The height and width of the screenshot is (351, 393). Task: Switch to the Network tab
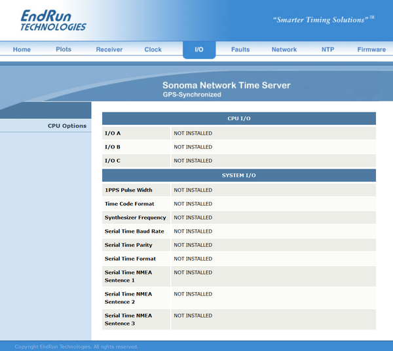(x=284, y=49)
